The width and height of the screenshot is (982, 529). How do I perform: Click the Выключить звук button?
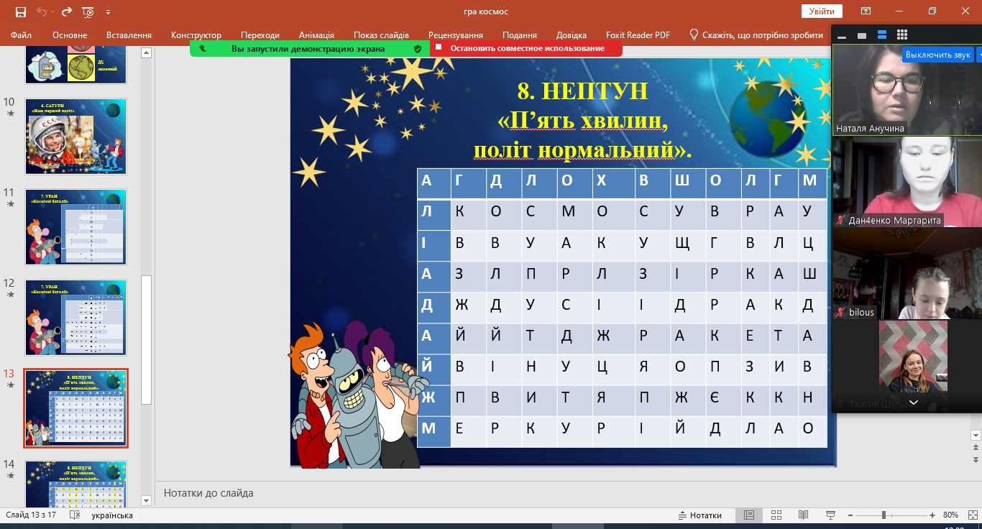coord(938,55)
